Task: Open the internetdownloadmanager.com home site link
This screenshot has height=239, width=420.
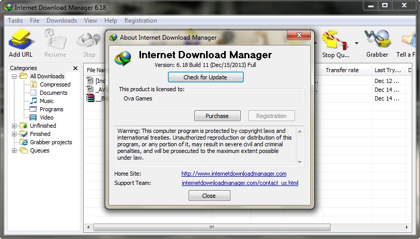Action: point(234,174)
